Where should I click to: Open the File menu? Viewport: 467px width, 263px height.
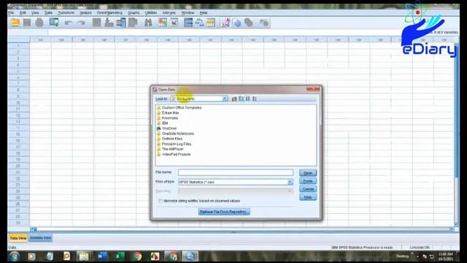click(11, 13)
